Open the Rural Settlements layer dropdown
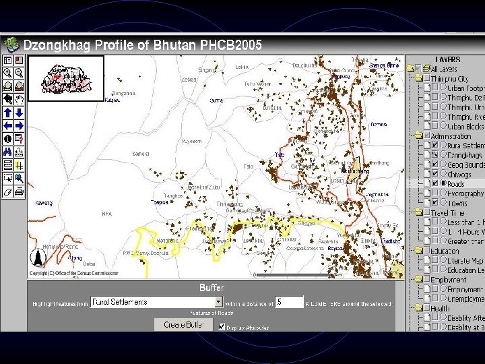This screenshot has width=485, height=364. (x=219, y=302)
